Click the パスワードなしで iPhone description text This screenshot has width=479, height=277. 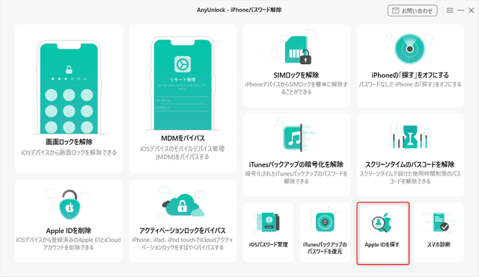click(x=410, y=84)
